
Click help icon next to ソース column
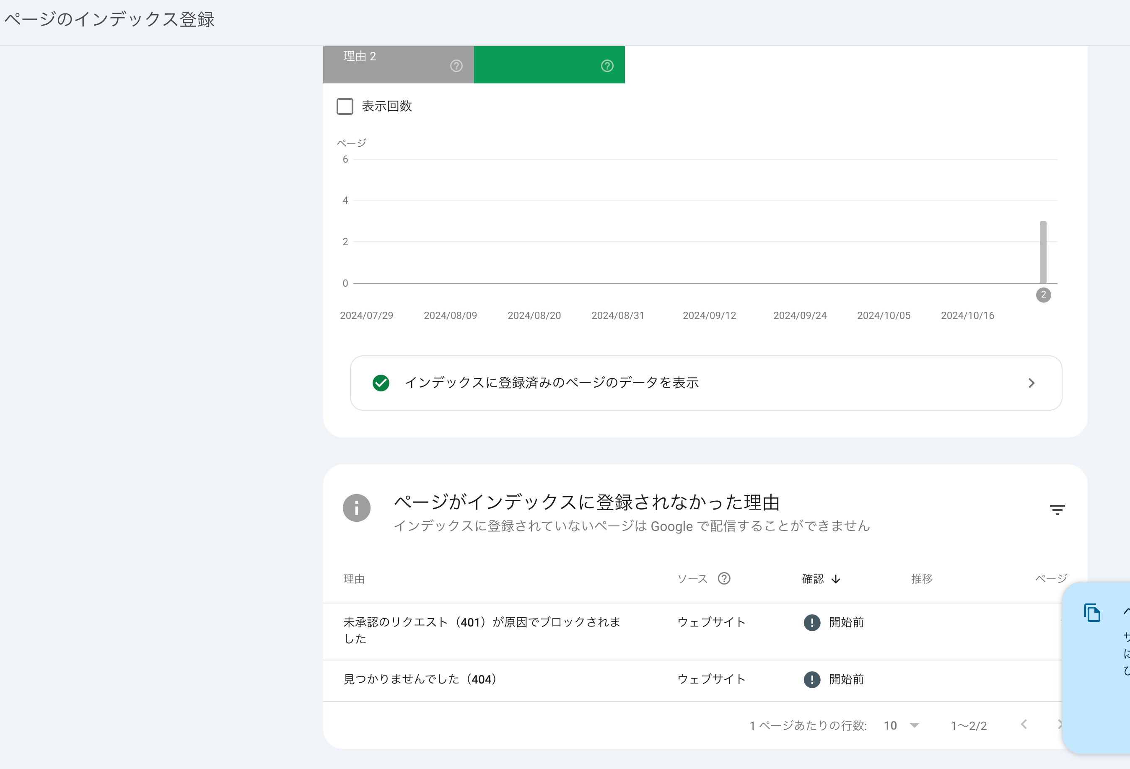(724, 578)
